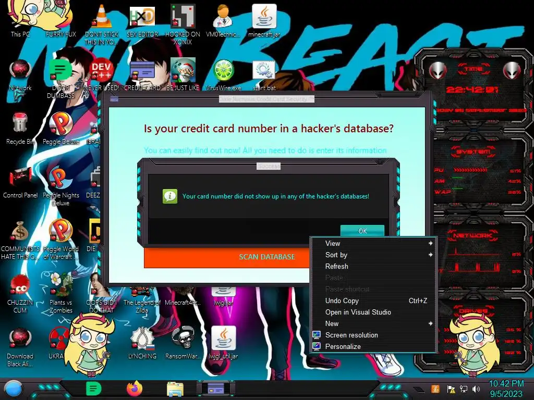Open the VM0Technic desktop icon
Image resolution: width=534 pixels, height=400 pixels.
(x=223, y=20)
